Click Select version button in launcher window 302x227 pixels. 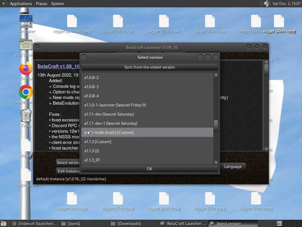click(x=68, y=163)
